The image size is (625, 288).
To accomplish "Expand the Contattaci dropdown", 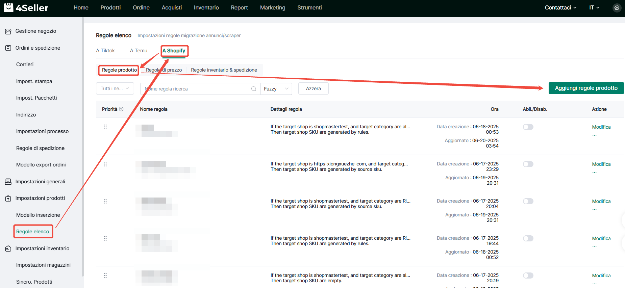I will pos(560,7).
